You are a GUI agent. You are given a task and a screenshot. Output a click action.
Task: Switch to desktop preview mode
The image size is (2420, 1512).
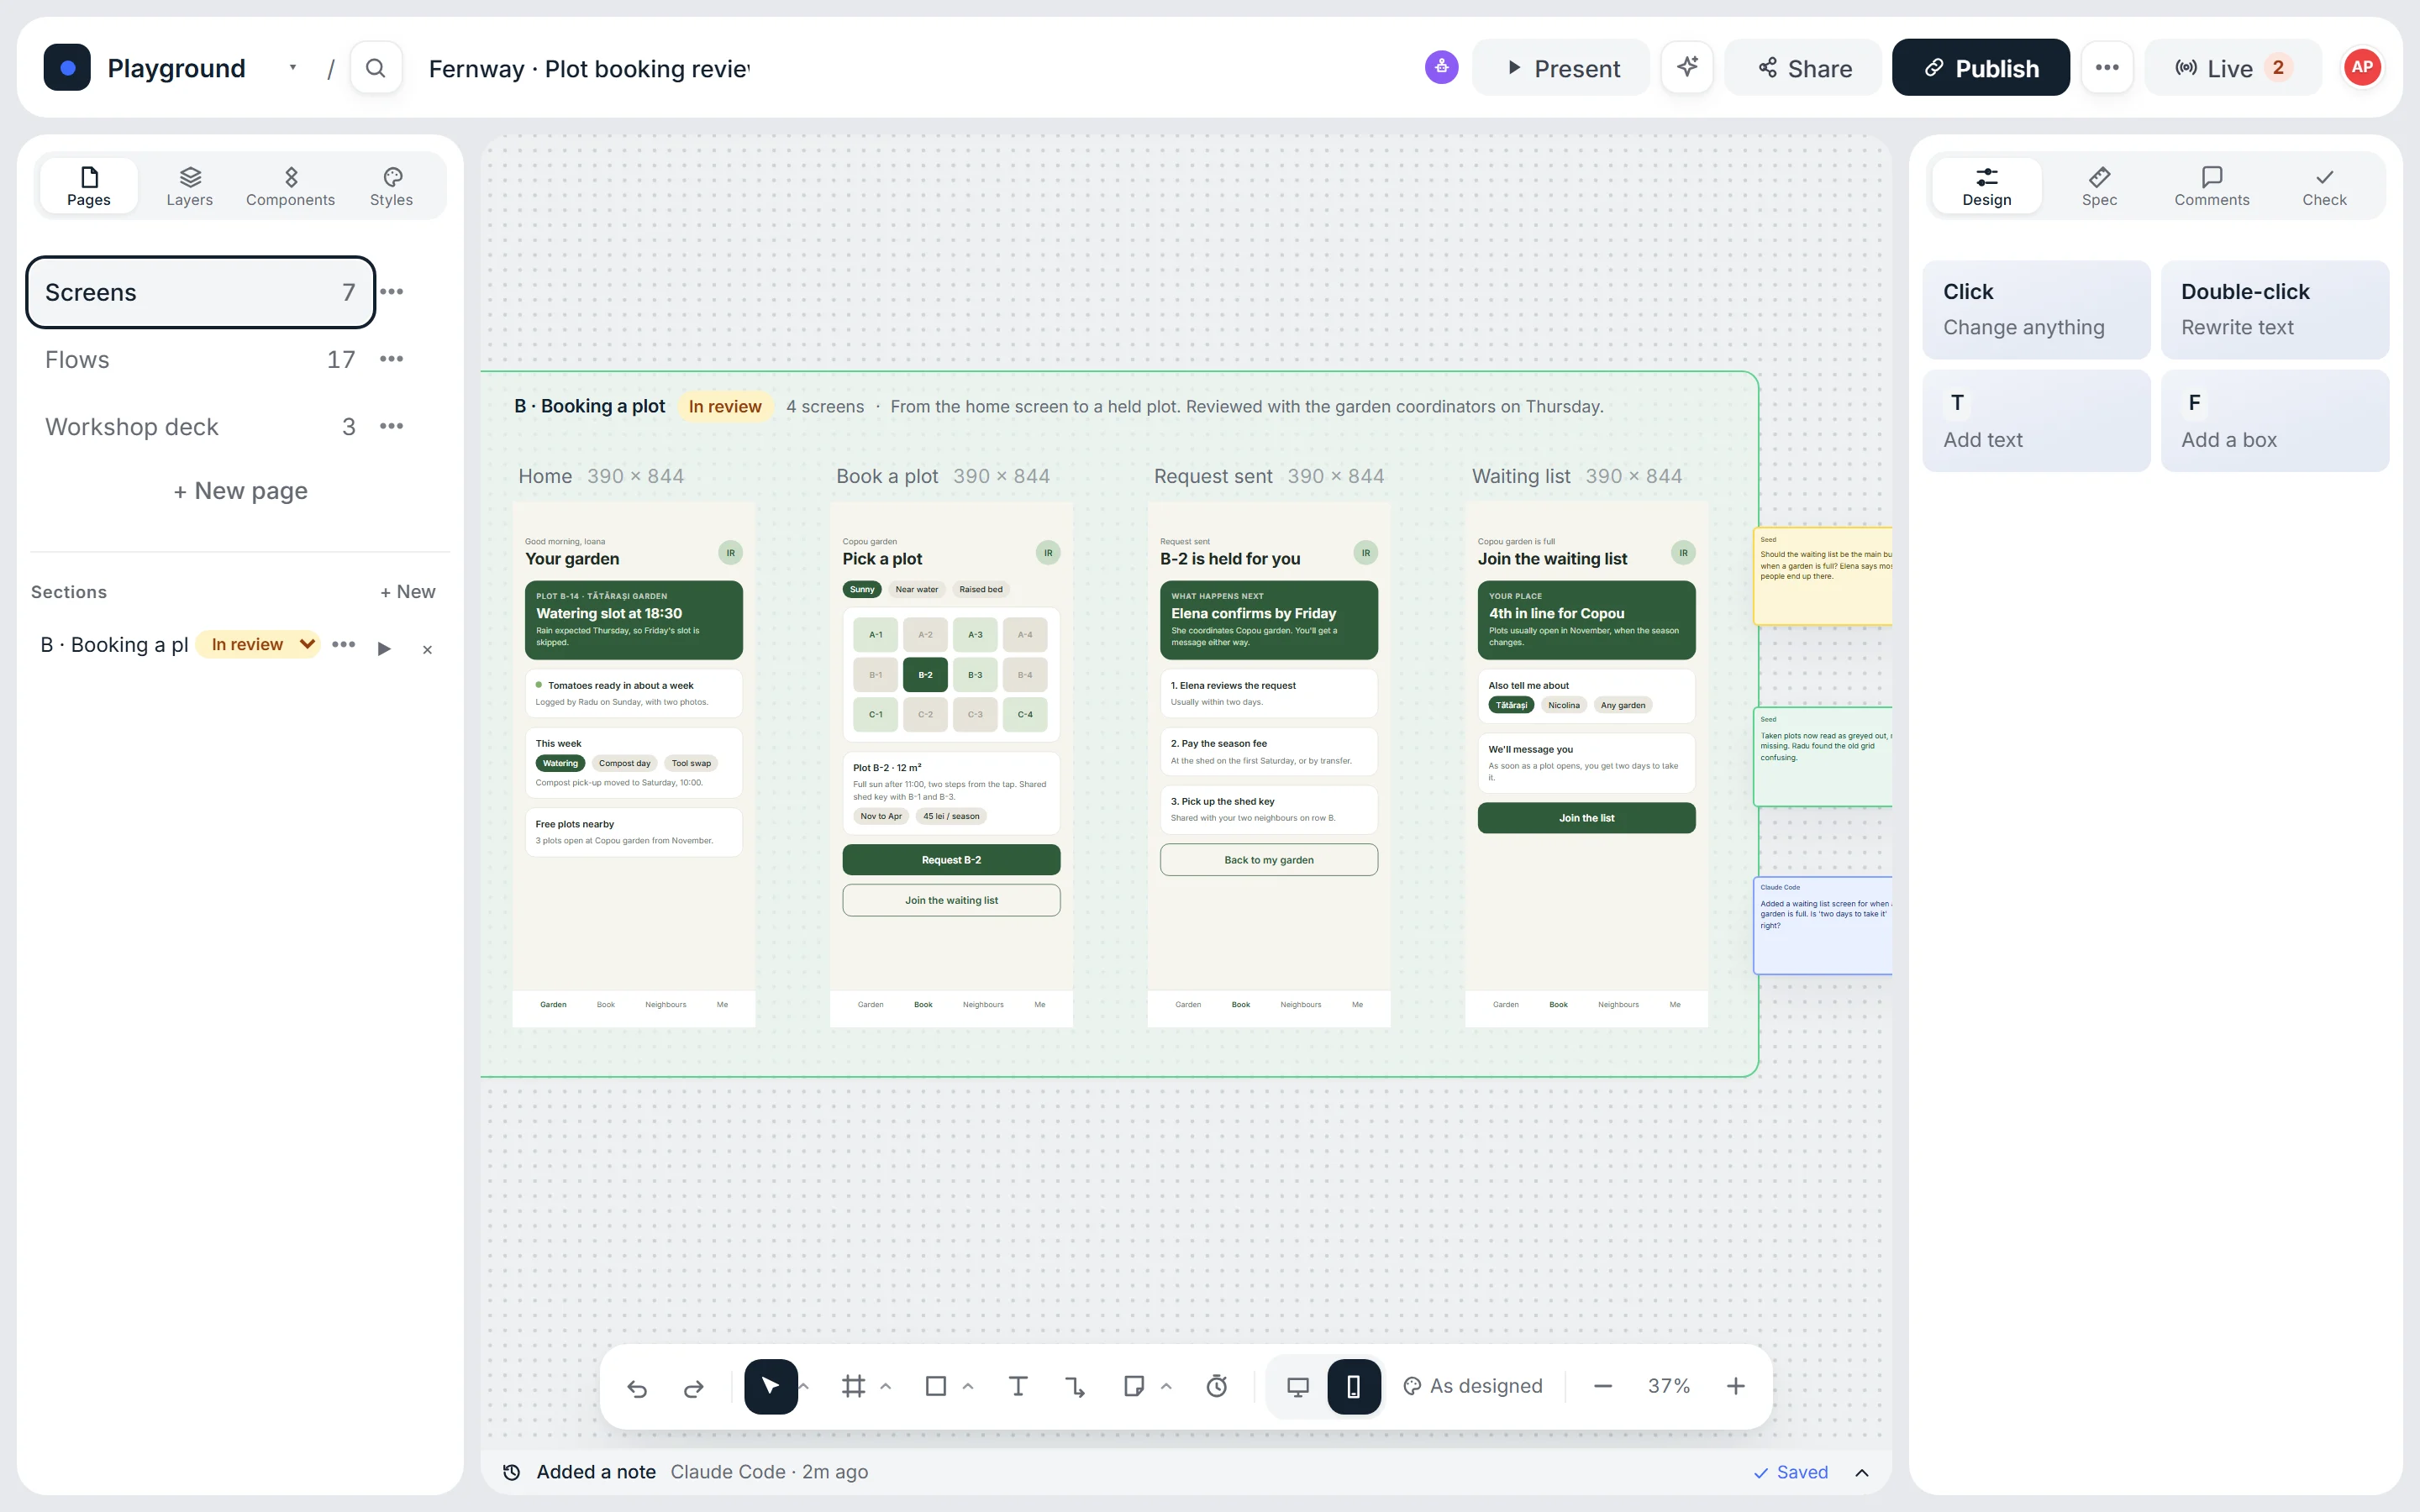tap(1298, 1387)
